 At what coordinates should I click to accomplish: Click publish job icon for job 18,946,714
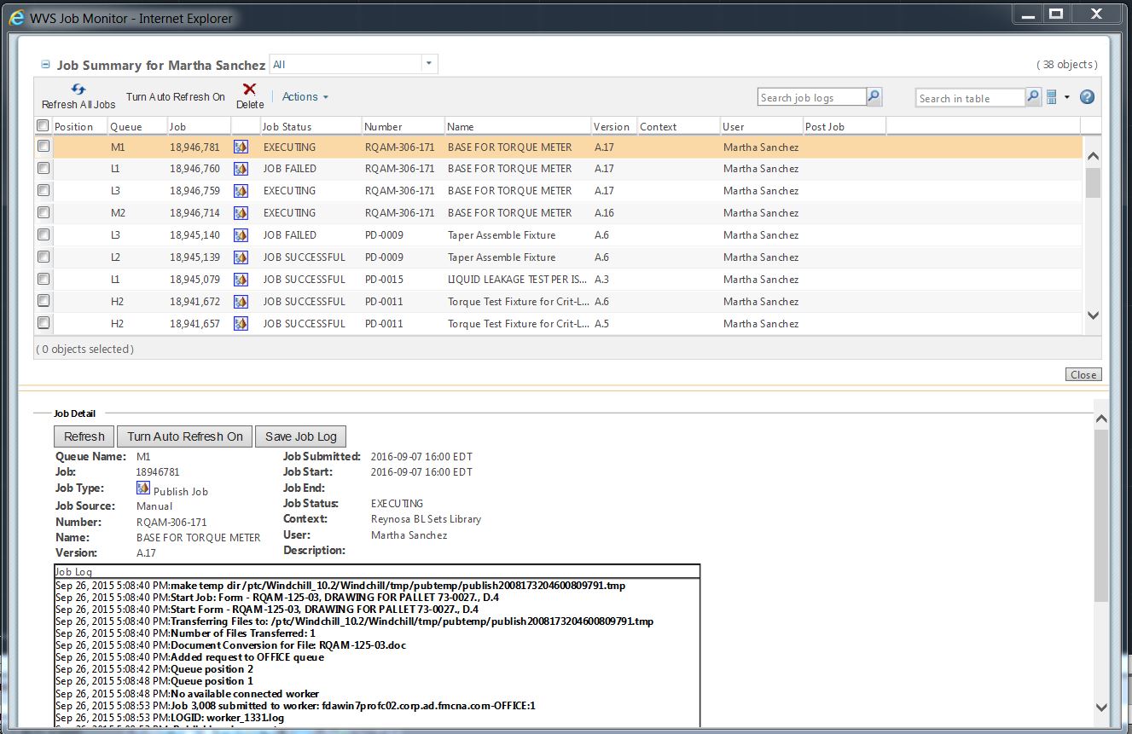point(241,213)
